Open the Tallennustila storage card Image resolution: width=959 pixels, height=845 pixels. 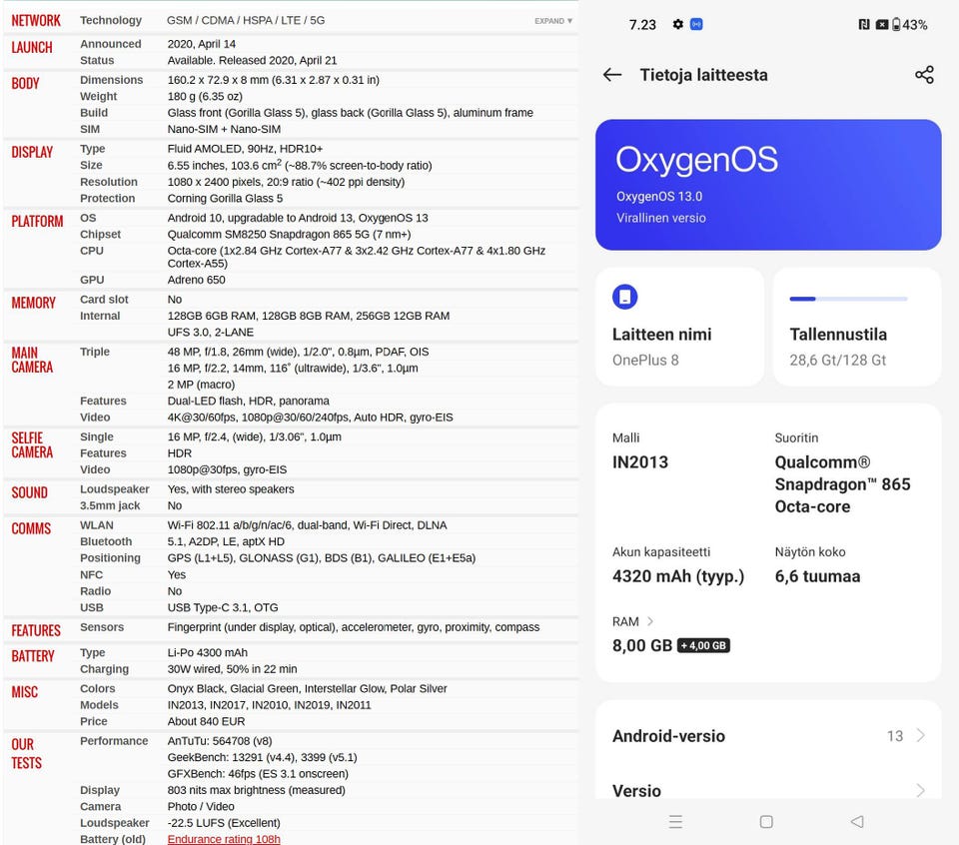(x=857, y=327)
